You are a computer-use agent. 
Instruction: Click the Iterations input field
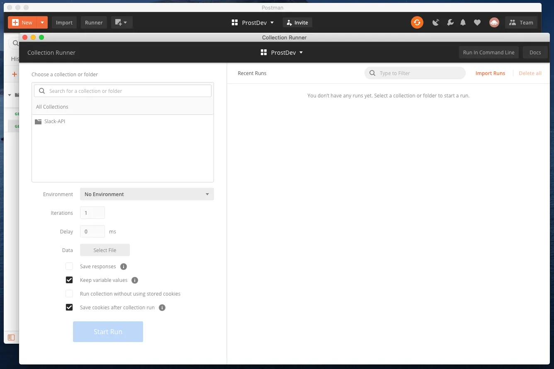coord(92,213)
